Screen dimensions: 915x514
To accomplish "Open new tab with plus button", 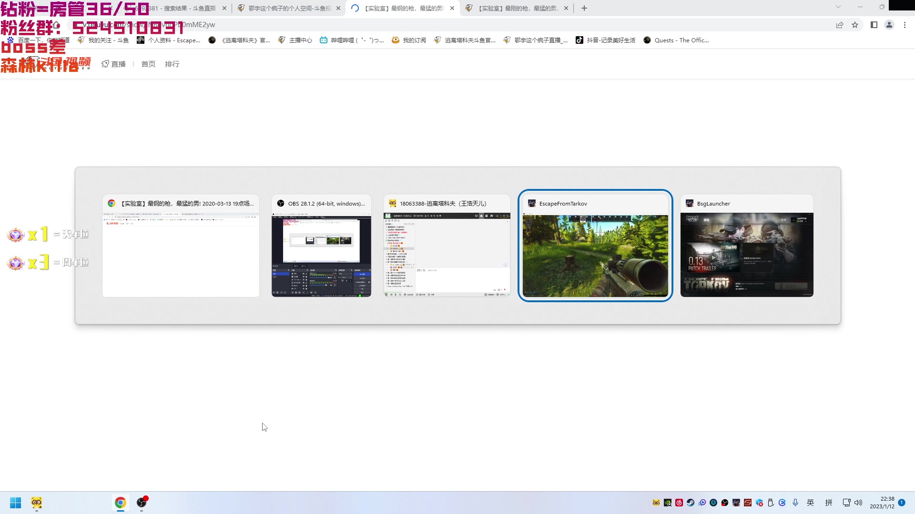I will coord(584,8).
